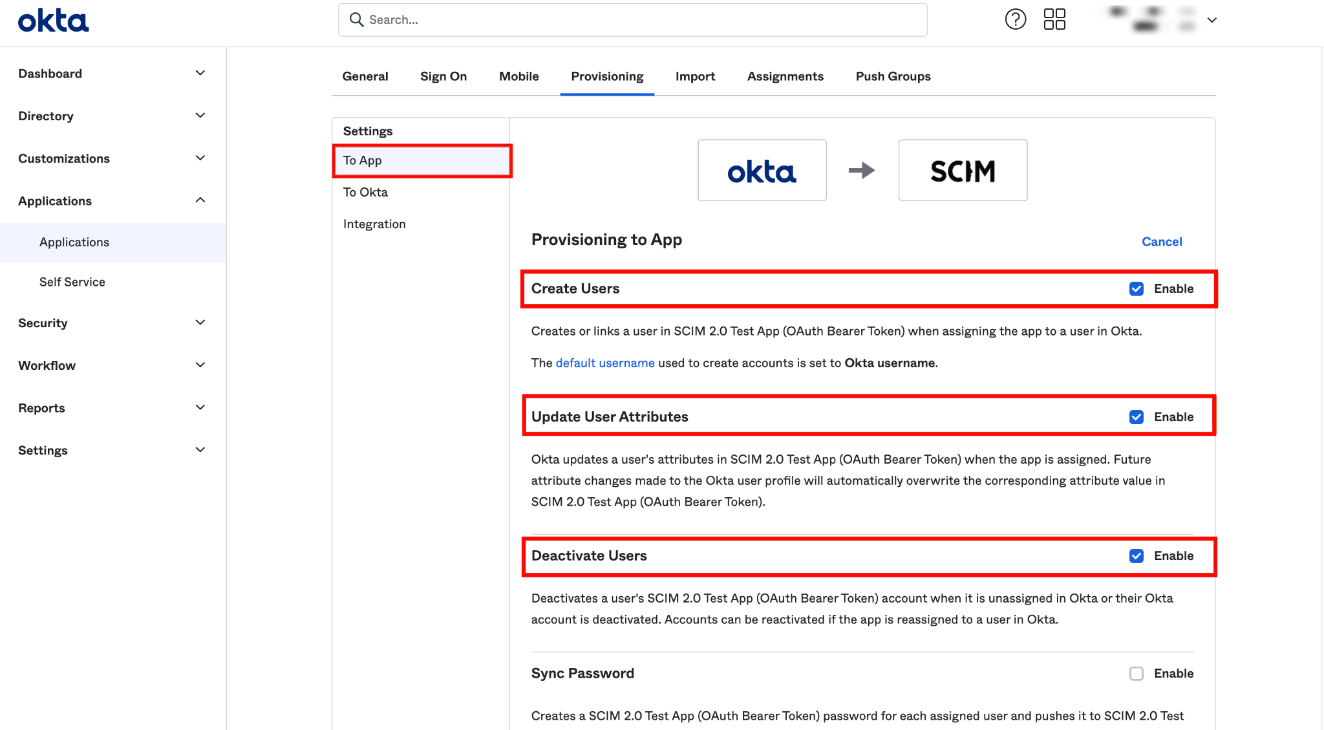
Task: Click the Okta logo in header
Action: (54, 21)
